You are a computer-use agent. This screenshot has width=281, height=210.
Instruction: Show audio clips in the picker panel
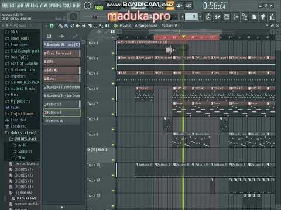tap(62, 36)
